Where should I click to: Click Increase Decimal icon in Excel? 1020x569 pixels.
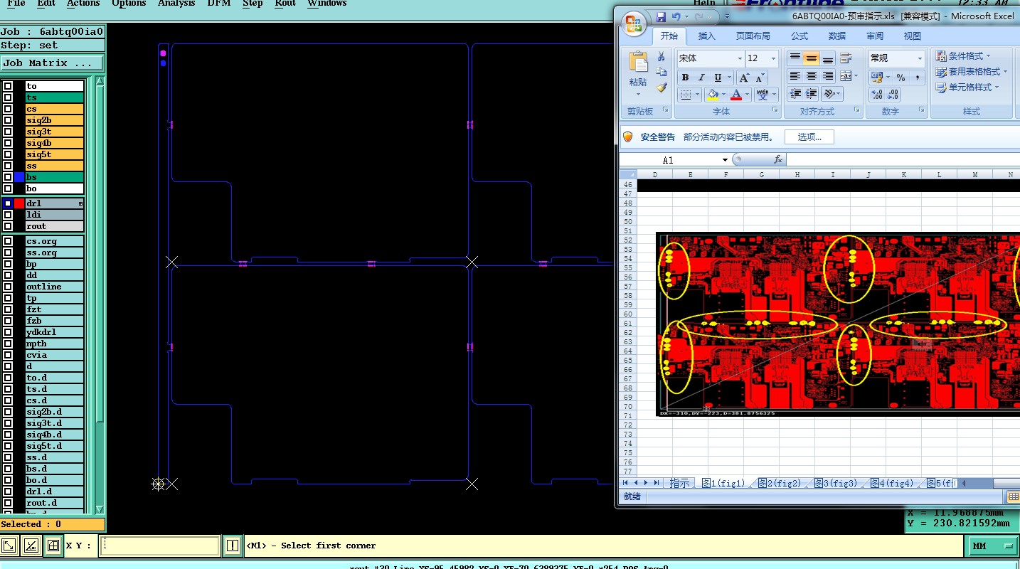pos(876,95)
